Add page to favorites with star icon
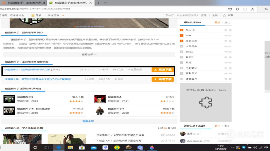 252,9
